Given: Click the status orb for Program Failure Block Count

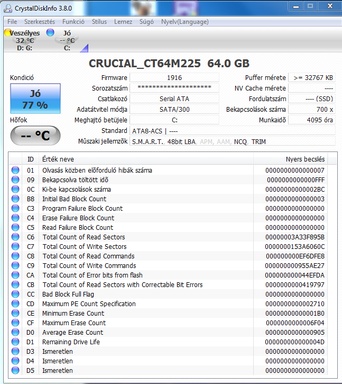Looking at the screenshot, I should pos(15,208).
